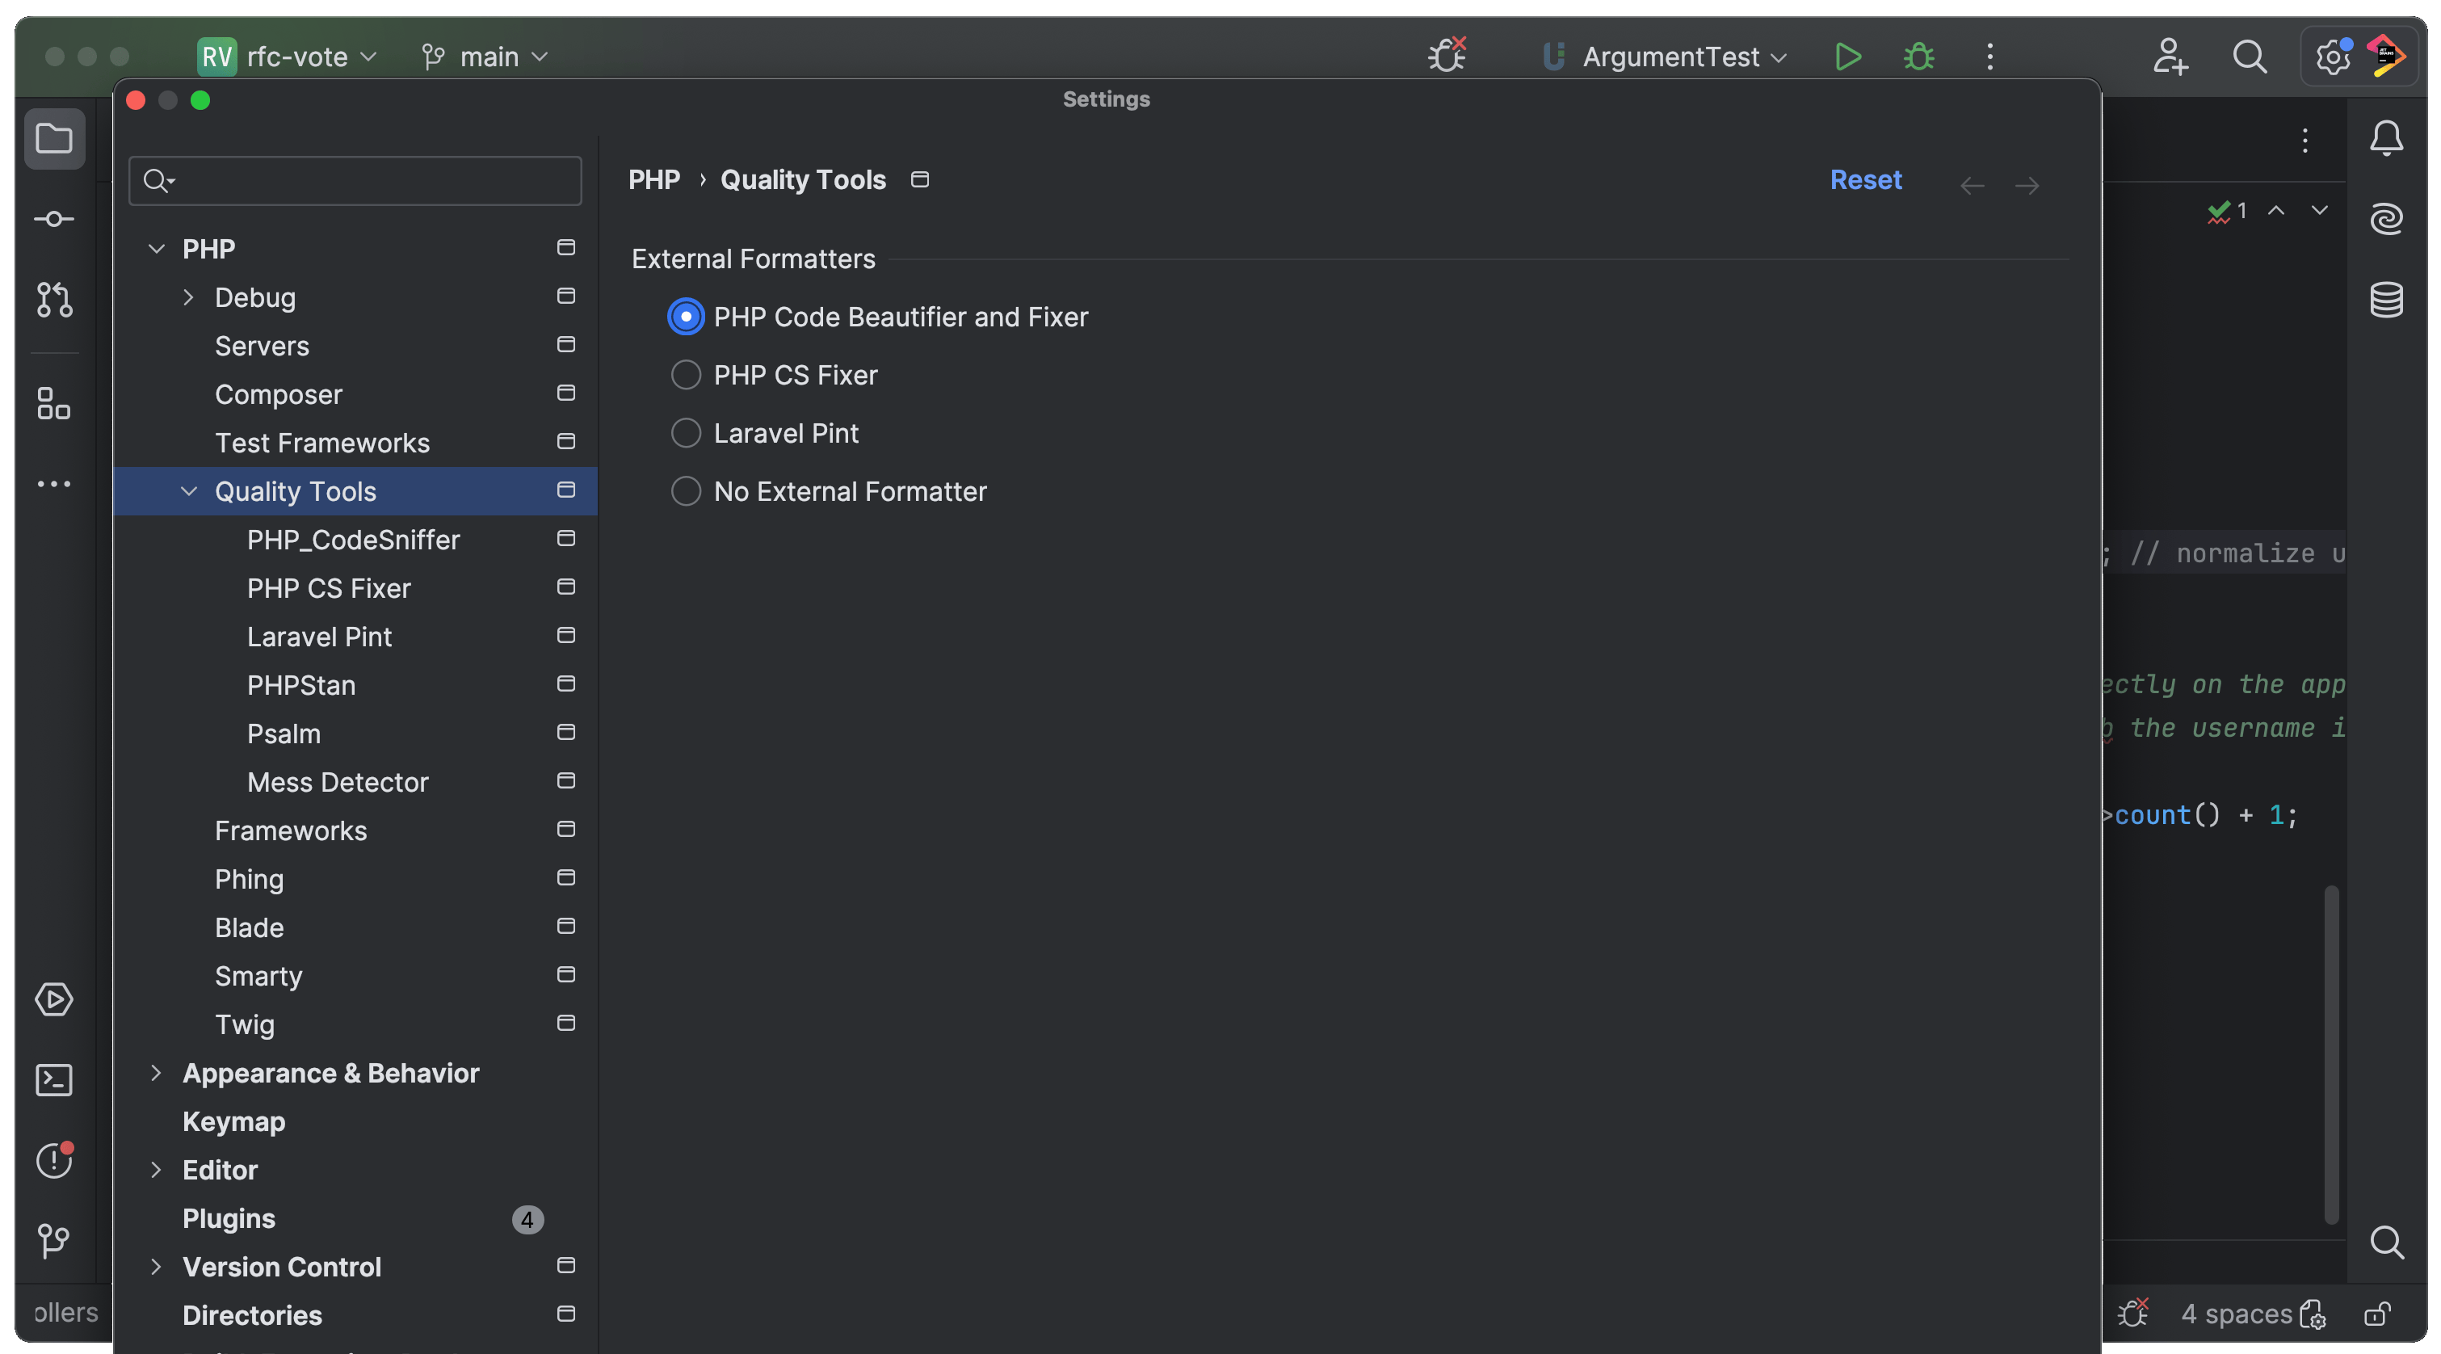Open Mess Detector settings page

pyautogui.click(x=338, y=782)
